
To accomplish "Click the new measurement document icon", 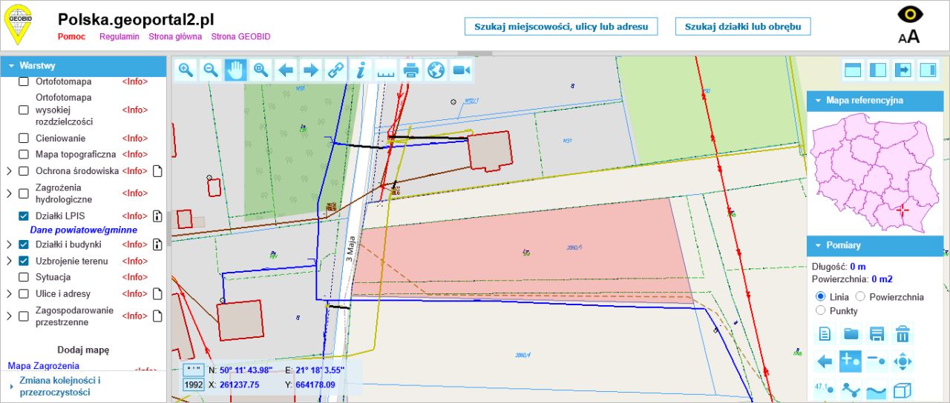I will (x=825, y=334).
